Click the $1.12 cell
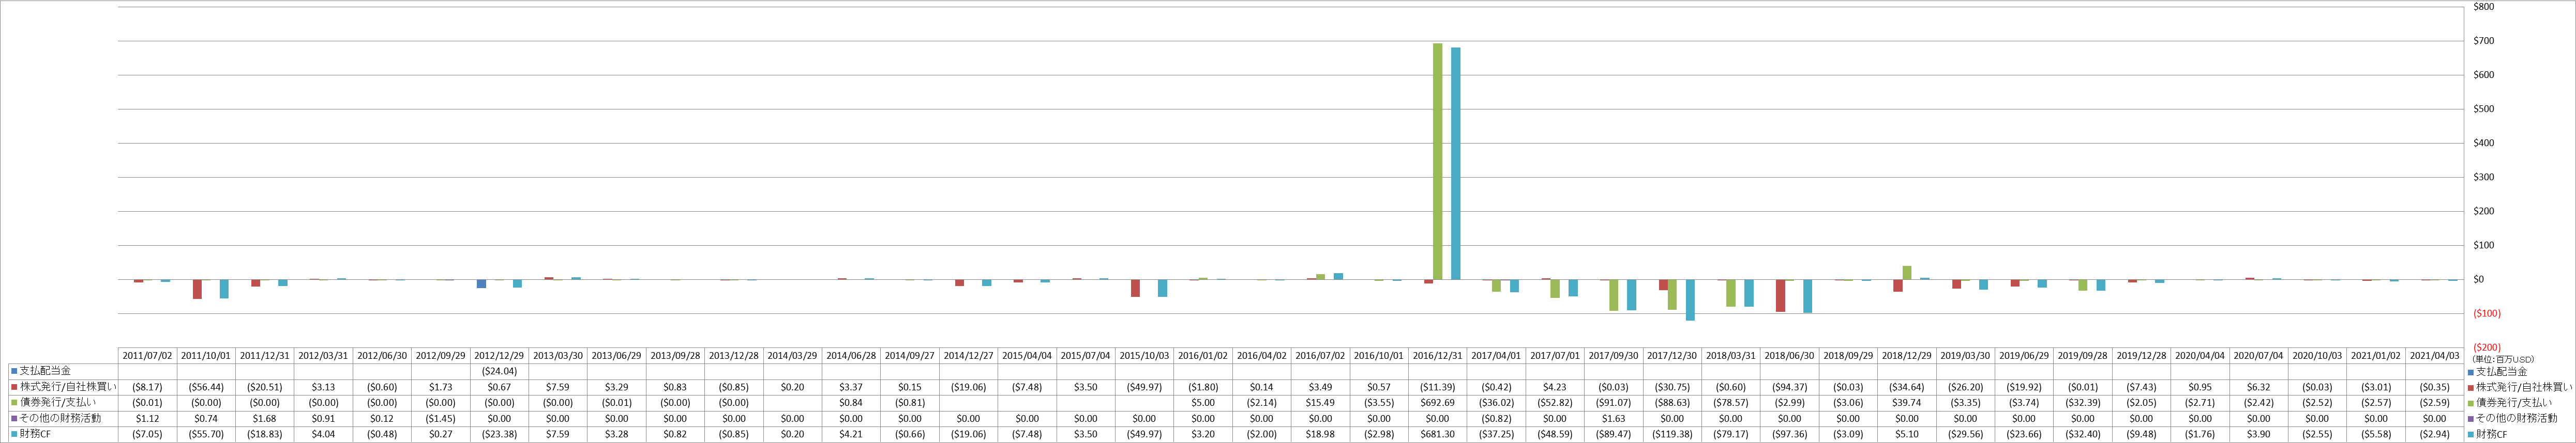This screenshot has width=2576, height=443. tap(147, 419)
